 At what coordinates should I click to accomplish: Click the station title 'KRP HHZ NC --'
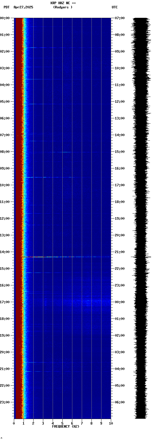coord(63,3)
